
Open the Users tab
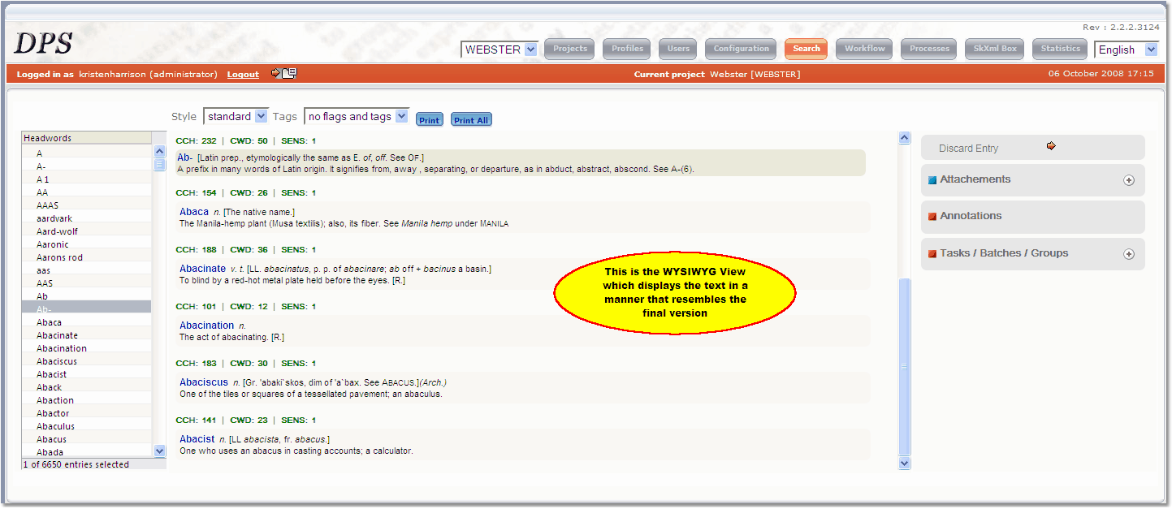coord(678,49)
